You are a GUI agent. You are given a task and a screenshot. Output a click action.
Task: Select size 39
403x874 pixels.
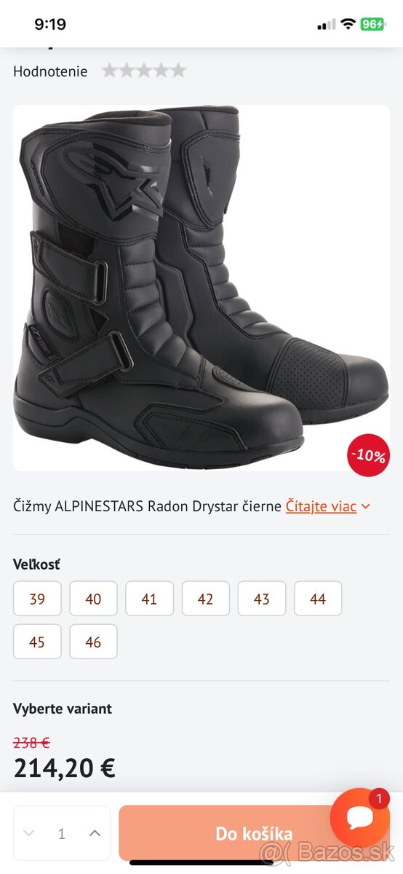37,599
